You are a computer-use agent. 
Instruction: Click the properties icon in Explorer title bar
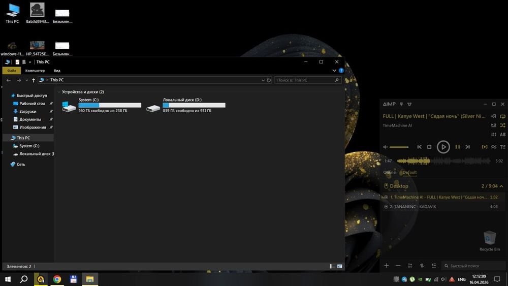(x=17, y=62)
